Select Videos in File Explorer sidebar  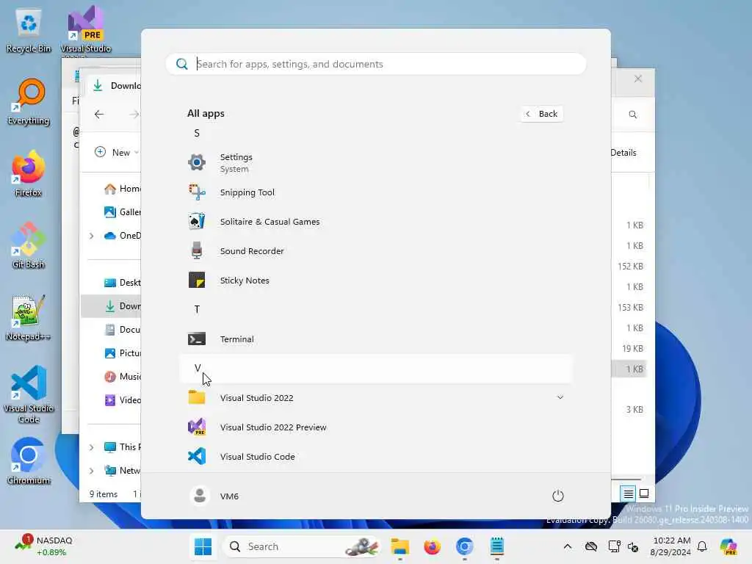coord(123,400)
